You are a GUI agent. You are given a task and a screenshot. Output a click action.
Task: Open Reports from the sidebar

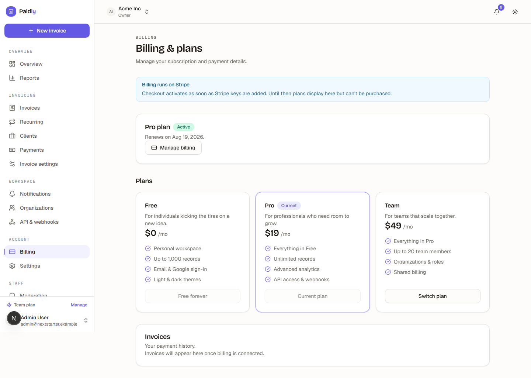pyautogui.click(x=47, y=78)
